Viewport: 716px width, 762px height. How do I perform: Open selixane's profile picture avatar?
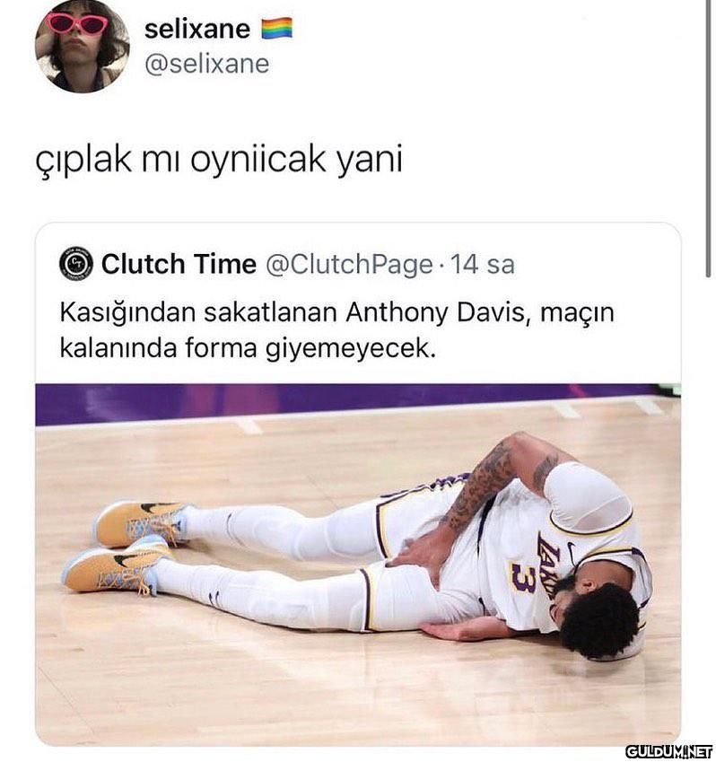point(82,46)
